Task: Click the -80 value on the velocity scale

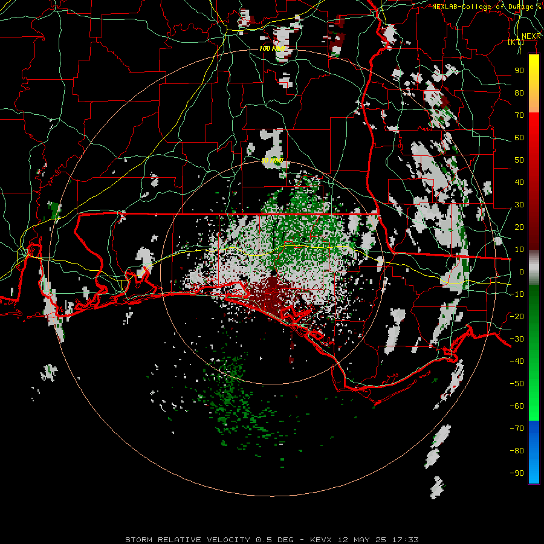Action: pos(517,451)
